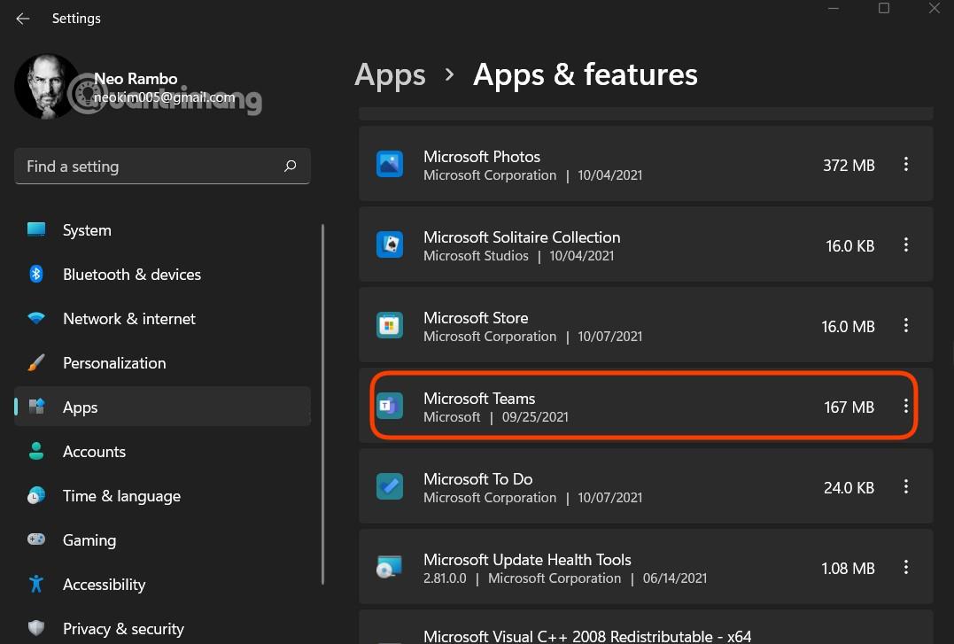Click the Apps sidebar icon
The width and height of the screenshot is (954, 644).
pos(36,407)
